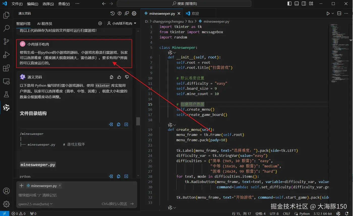Open the Run and Debug view

tap(6, 55)
